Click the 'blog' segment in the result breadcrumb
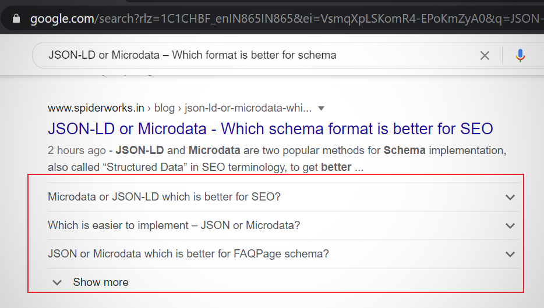544x308 pixels. 164,108
